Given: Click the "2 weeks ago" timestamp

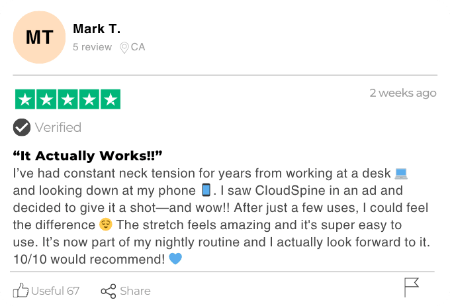Looking at the screenshot, I should (402, 93).
